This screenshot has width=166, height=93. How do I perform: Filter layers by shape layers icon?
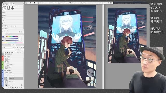[x=20, y=48]
